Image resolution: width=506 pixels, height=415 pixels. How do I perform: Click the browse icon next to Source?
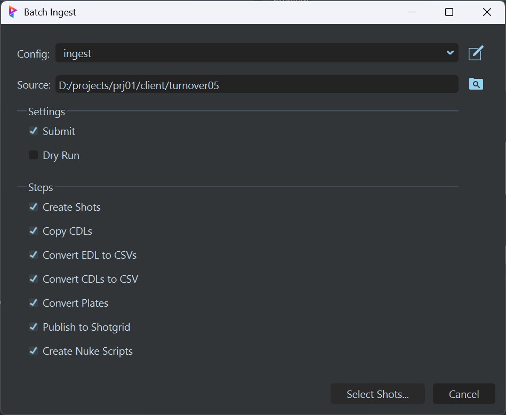click(476, 84)
